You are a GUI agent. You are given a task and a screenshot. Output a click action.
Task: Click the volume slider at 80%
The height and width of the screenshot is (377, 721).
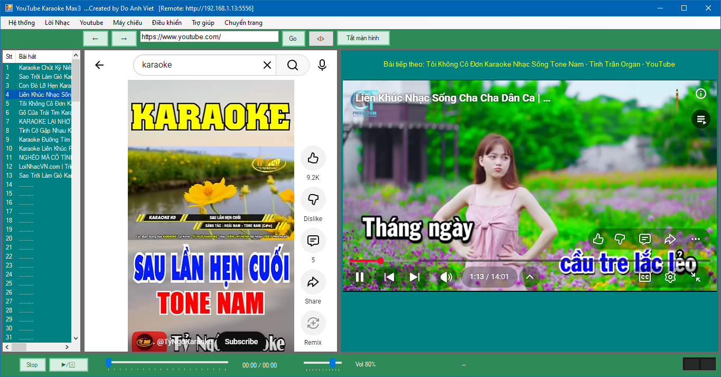(x=323, y=363)
